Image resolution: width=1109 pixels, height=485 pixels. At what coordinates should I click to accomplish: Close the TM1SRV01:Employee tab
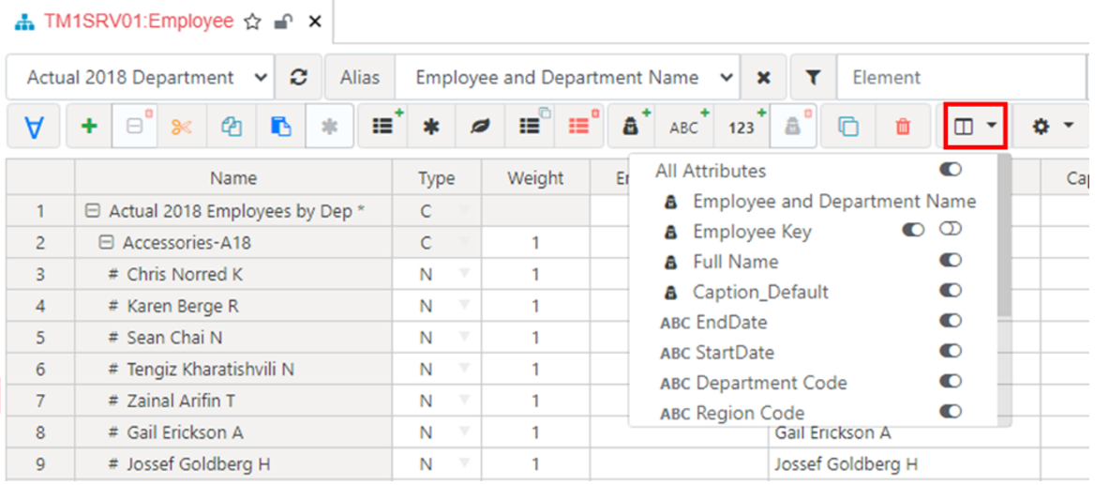tap(315, 22)
